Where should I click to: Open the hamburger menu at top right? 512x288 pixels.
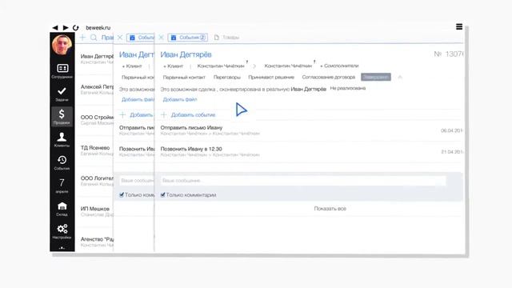[x=459, y=26]
